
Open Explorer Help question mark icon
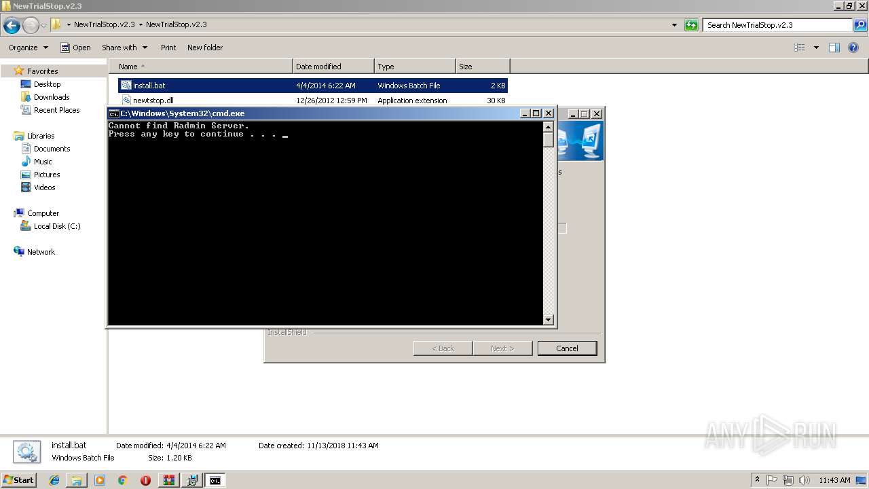pyautogui.click(x=853, y=48)
